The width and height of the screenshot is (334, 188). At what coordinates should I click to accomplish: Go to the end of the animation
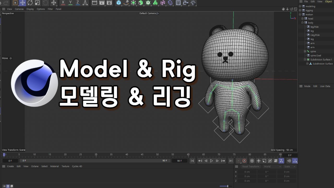coord(231,161)
